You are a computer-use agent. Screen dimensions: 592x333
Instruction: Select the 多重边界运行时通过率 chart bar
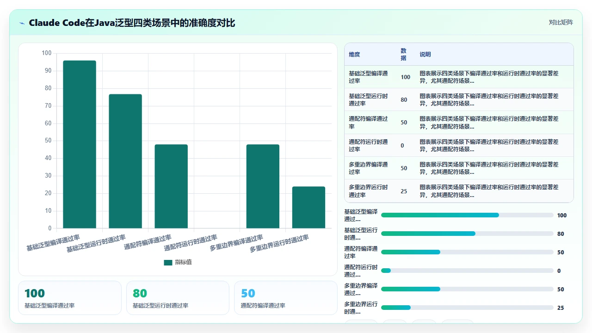pos(308,208)
